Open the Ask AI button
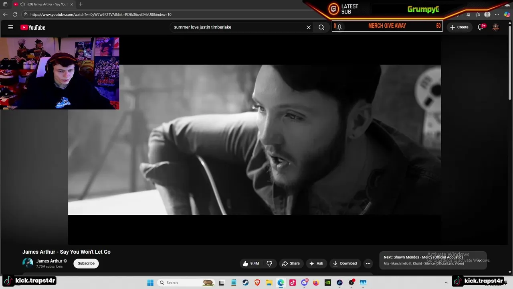Viewport: 513px width, 289px height. click(316, 263)
